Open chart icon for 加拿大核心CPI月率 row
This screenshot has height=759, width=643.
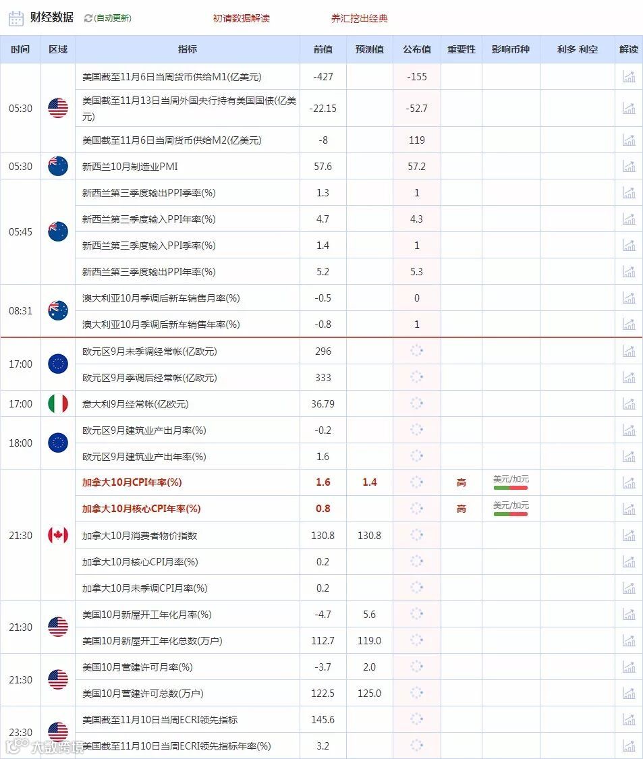tap(628, 561)
